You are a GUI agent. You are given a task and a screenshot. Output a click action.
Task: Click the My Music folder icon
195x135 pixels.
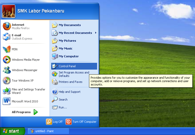55,48
